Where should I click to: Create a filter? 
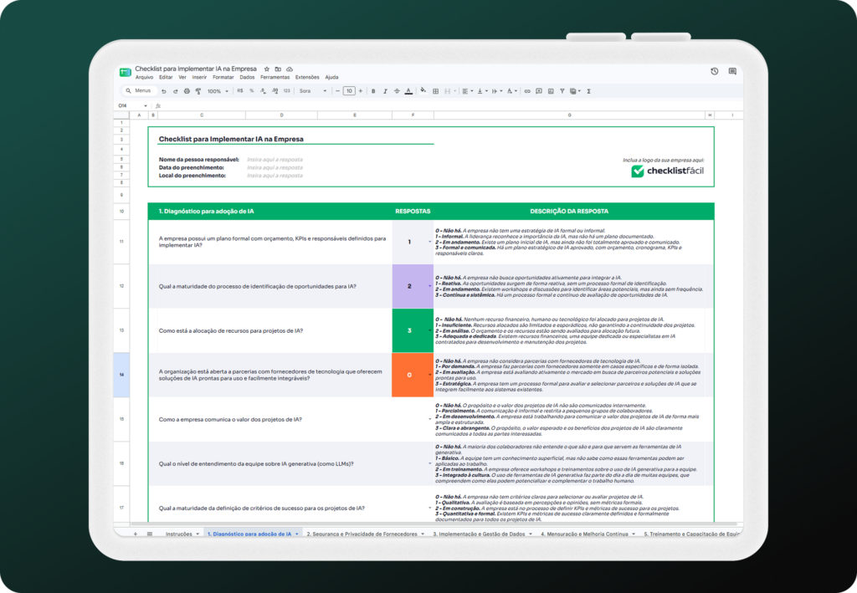[x=562, y=91]
